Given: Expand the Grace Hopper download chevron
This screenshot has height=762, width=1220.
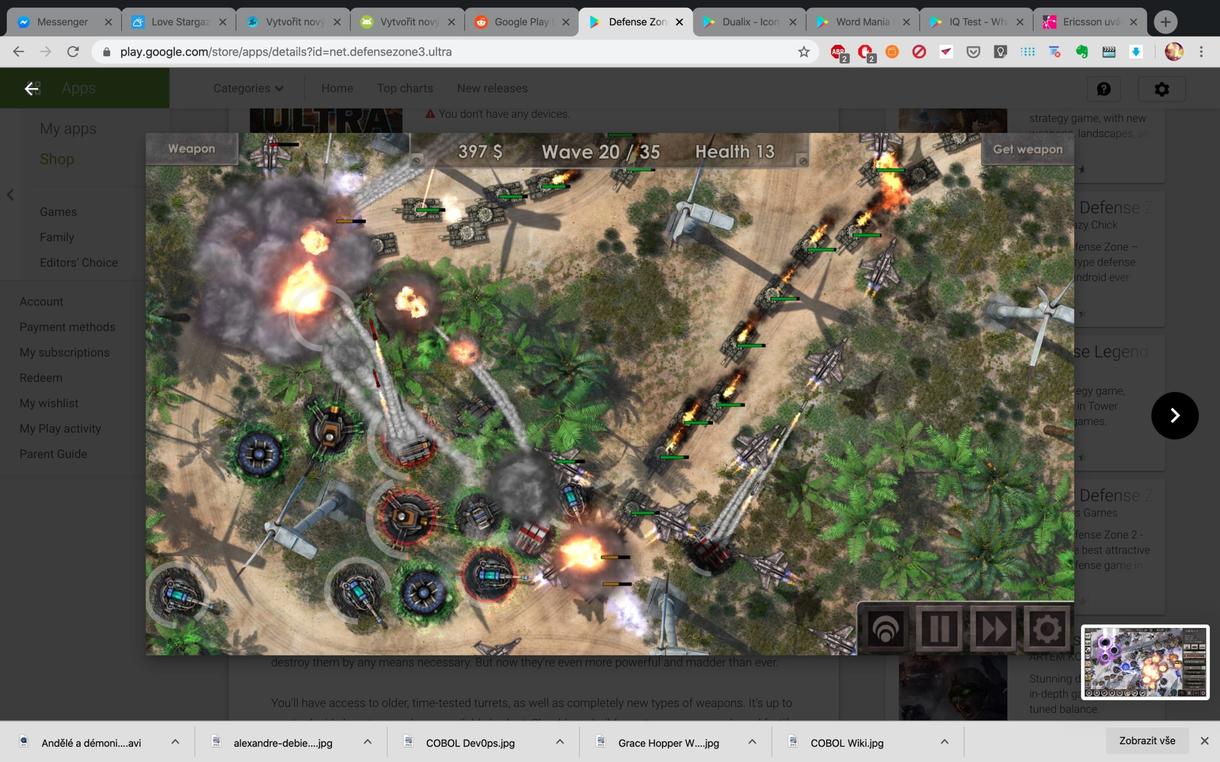Looking at the screenshot, I should click(x=752, y=742).
